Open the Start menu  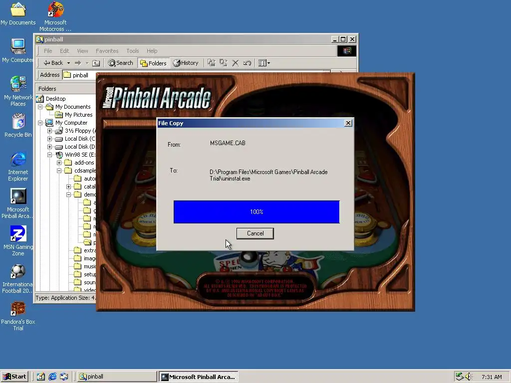[14, 377]
